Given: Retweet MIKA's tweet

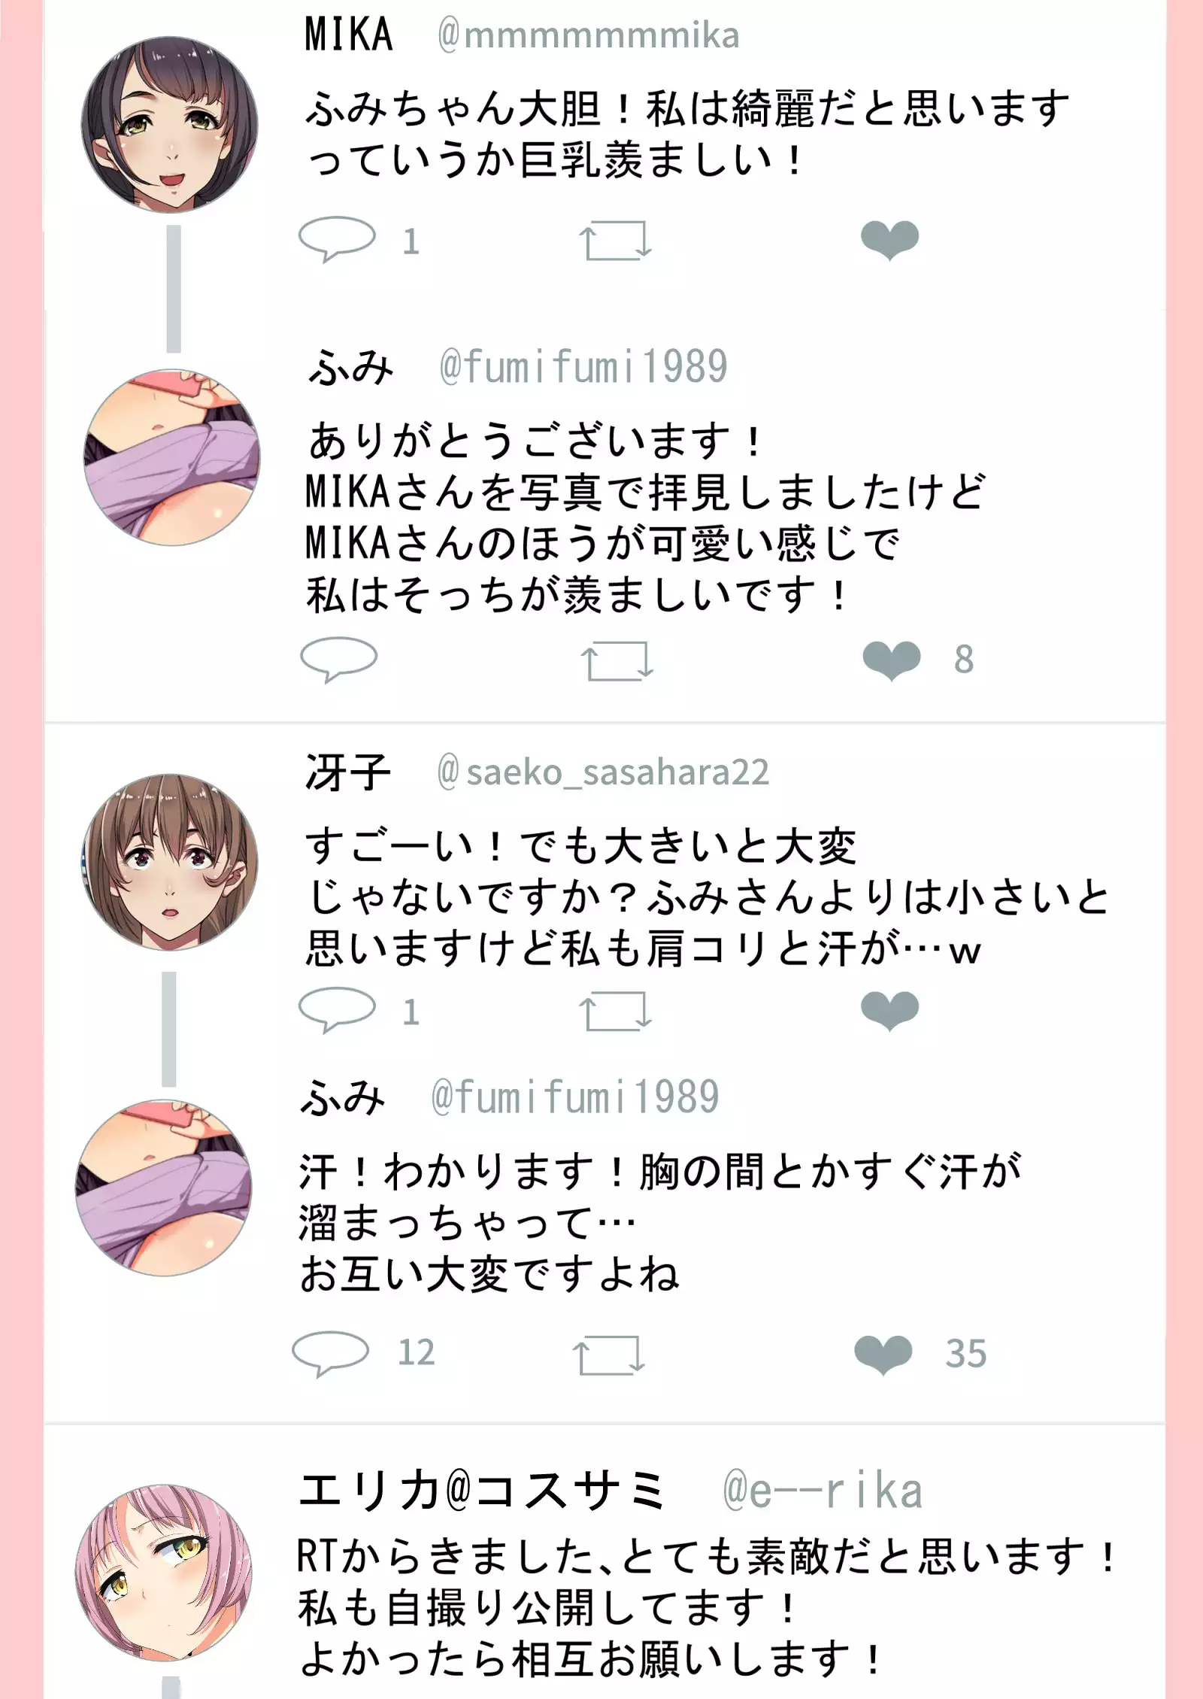Looking at the screenshot, I should pos(614,240).
